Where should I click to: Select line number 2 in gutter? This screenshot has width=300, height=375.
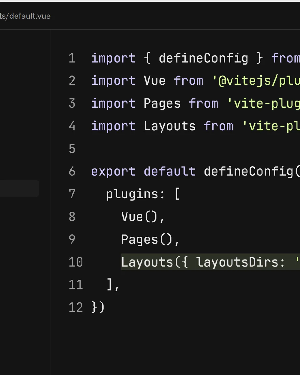click(x=72, y=81)
